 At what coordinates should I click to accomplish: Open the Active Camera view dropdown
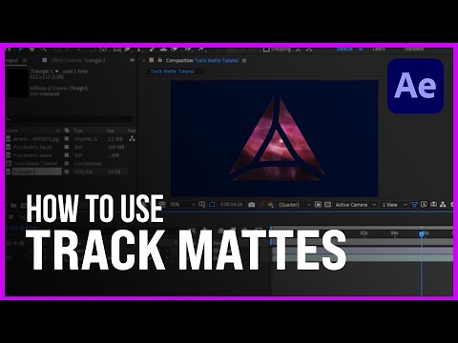356,205
